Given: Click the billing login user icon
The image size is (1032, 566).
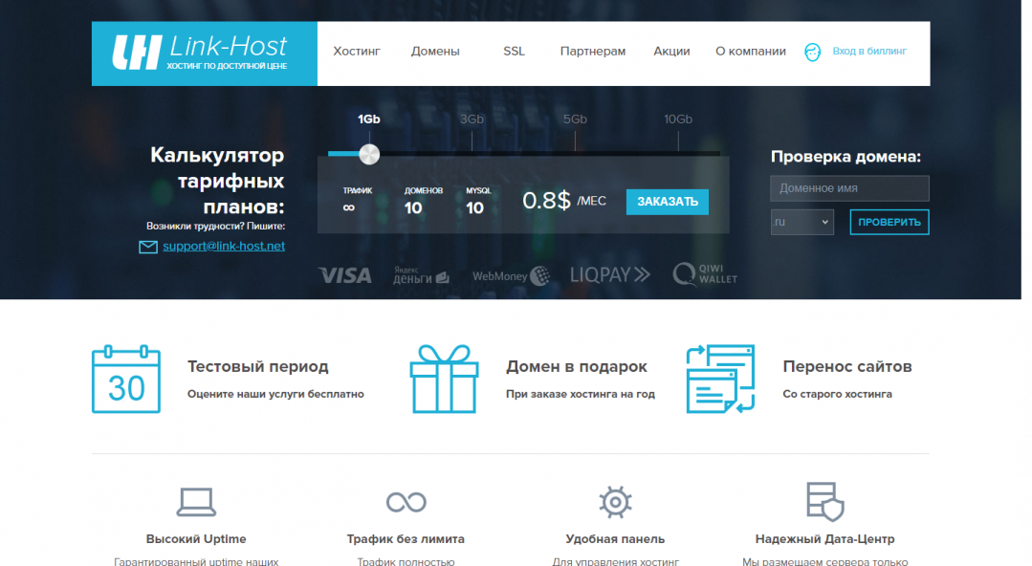Looking at the screenshot, I should click(812, 52).
